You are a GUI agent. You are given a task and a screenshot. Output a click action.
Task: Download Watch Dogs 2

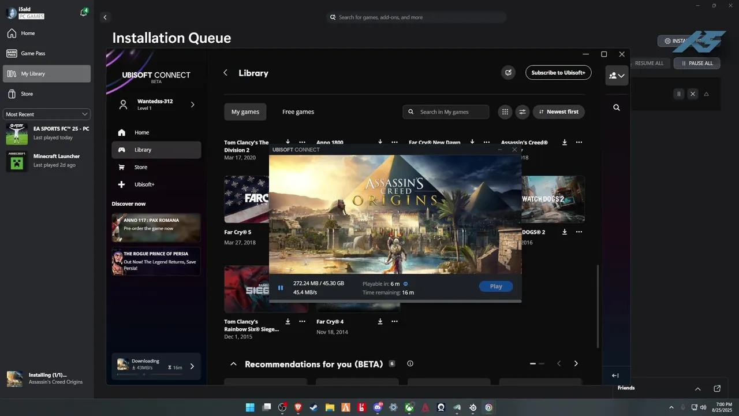pos(565,232)
